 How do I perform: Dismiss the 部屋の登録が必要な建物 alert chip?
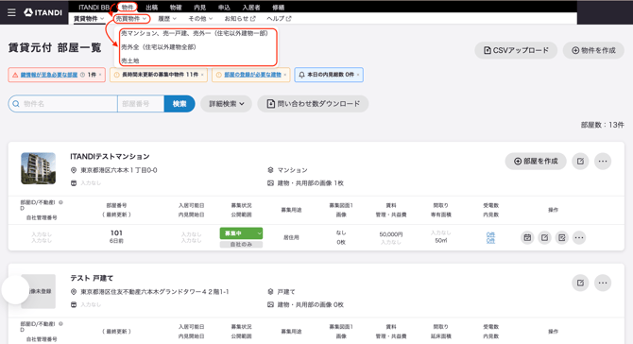(x=285, y=75)
